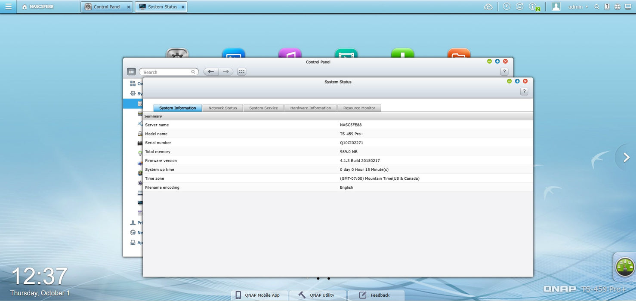Viewport: 636px width, 301px height.
Task: Open background tasks clock icon
Action: pos(506,6)
